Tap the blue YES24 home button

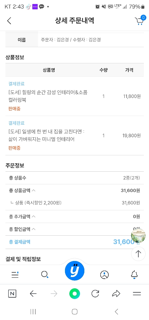[x=75, y=271]
